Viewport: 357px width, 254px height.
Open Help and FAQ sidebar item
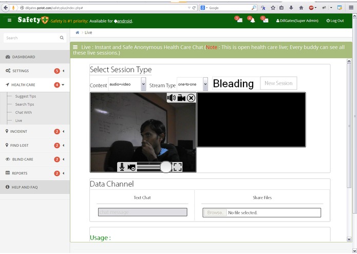click(x=35, y=187)
